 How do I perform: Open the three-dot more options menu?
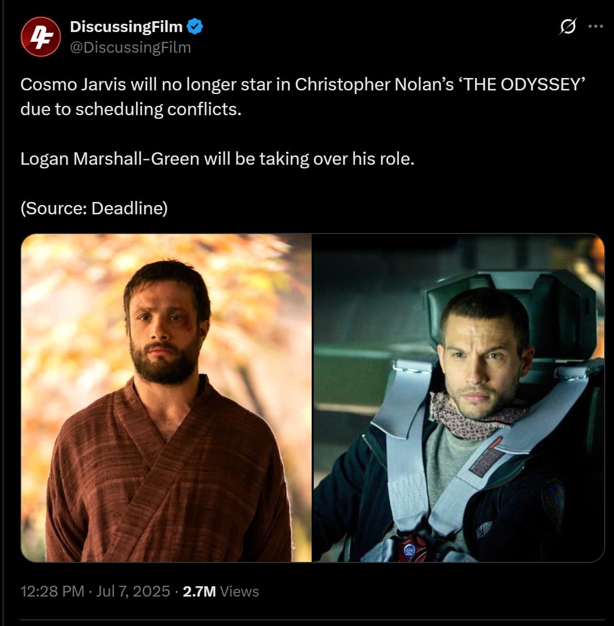(595, 26)
